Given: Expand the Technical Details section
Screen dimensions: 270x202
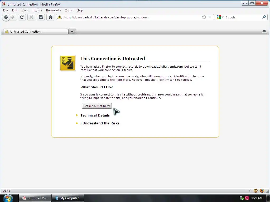Looking at the screenshot, I should [95, 115].
